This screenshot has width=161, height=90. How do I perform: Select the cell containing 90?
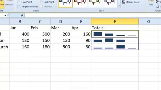tap(81, 40)
